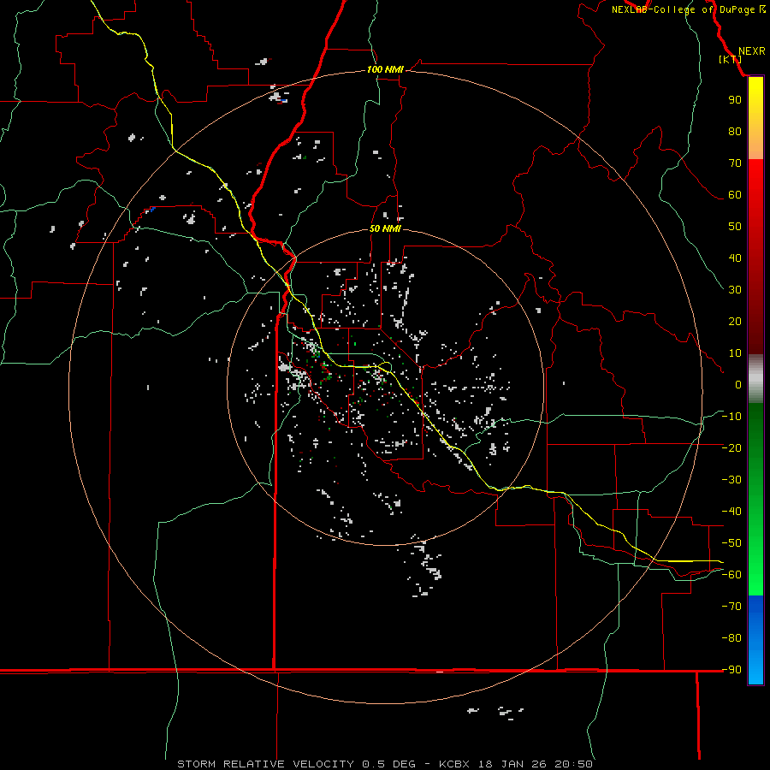Click the "18 JAN 26" date text
Screen dimensions: 770x770
pyautogui.click(x=512, y=764)
